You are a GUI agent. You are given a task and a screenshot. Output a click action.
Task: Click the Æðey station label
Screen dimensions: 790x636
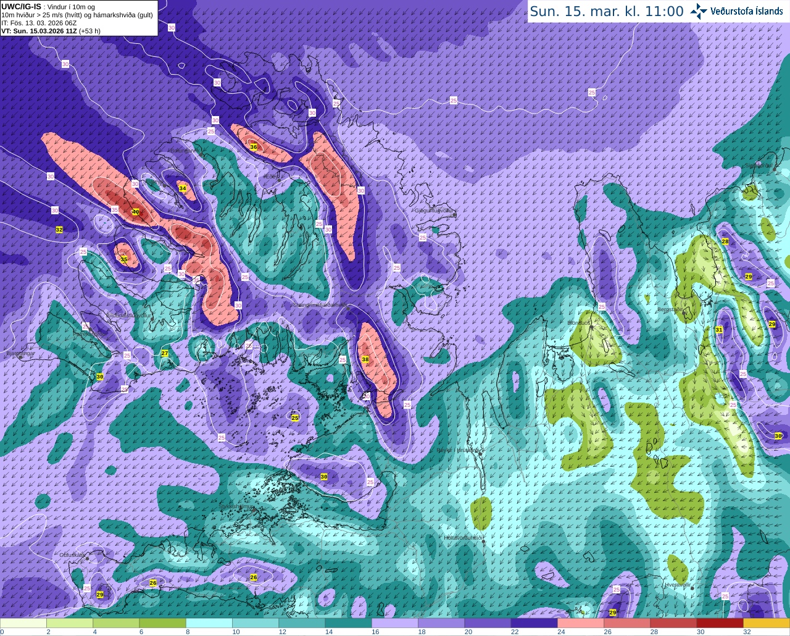272,177
